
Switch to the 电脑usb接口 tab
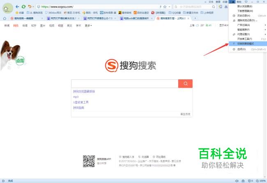pos(136,19)
